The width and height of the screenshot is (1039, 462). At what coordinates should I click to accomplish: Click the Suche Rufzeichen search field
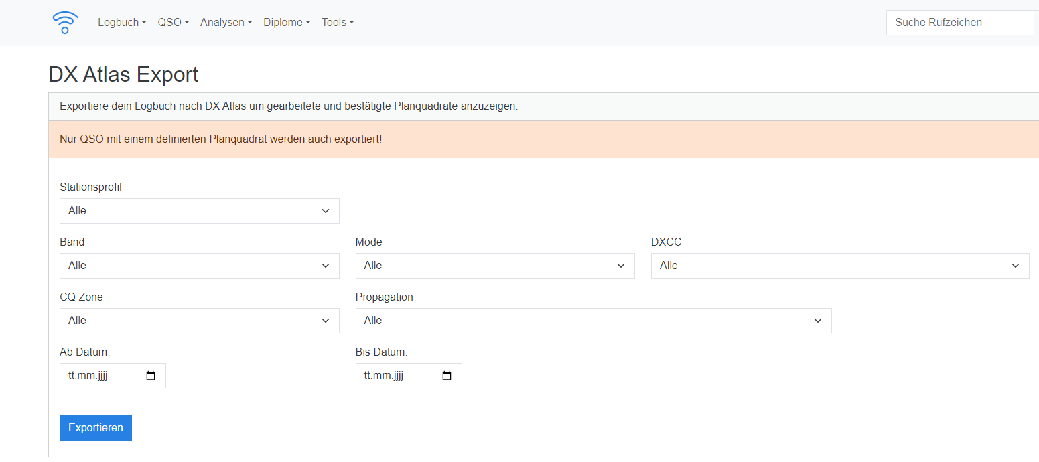(x=959, y=23)
